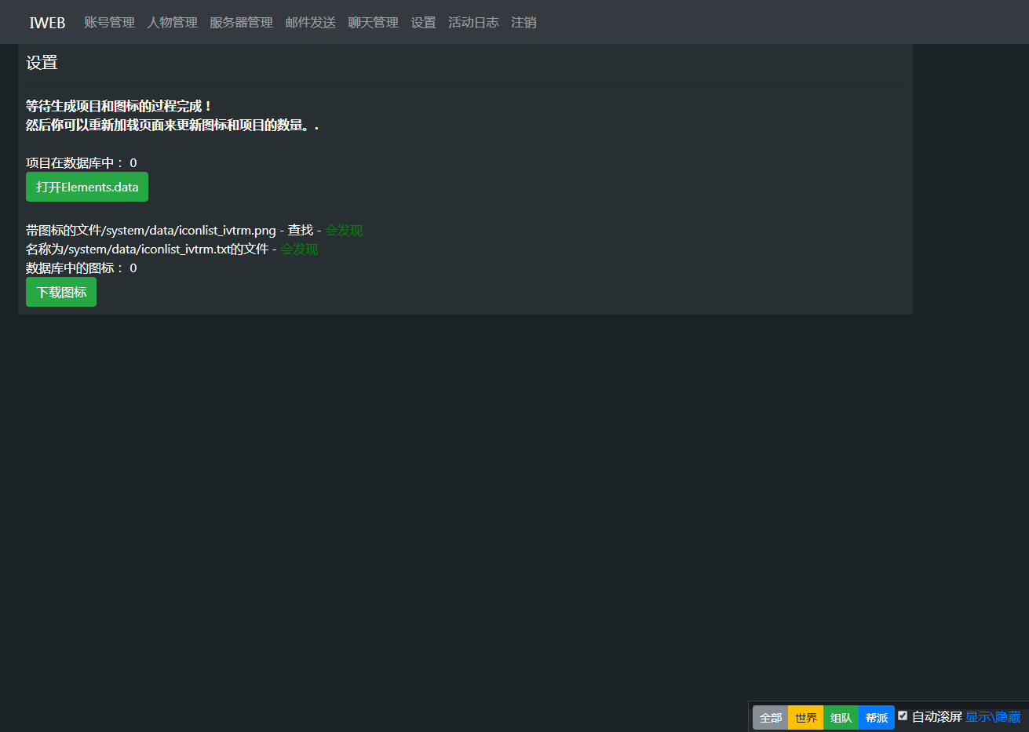Click the IWEB brand logo

point(46,22)
